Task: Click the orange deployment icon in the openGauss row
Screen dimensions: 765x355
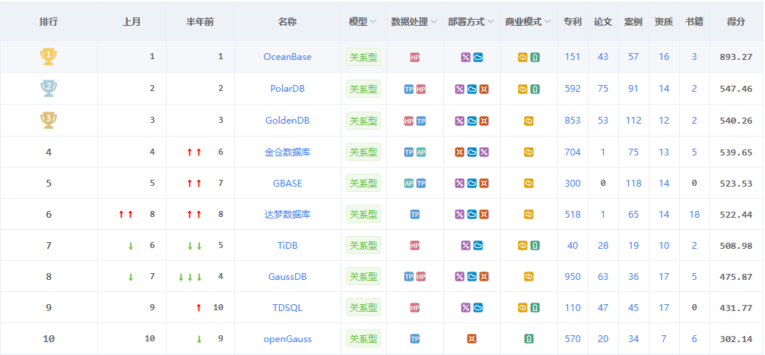Action: tap(471, 339)
